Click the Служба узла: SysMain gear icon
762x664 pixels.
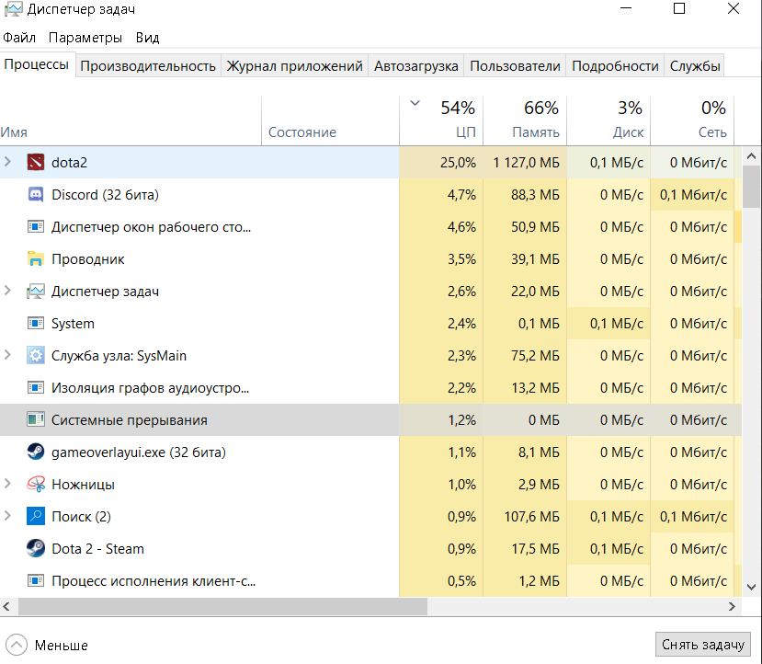coord(36,356)
